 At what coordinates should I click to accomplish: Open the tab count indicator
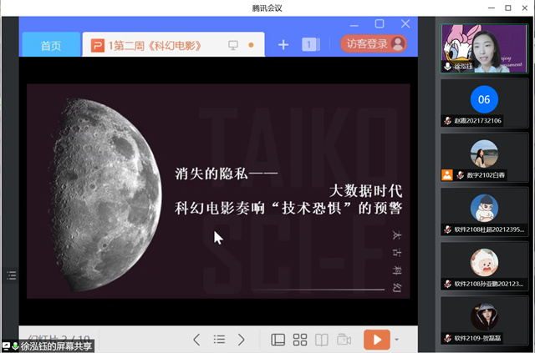[310, 44]
